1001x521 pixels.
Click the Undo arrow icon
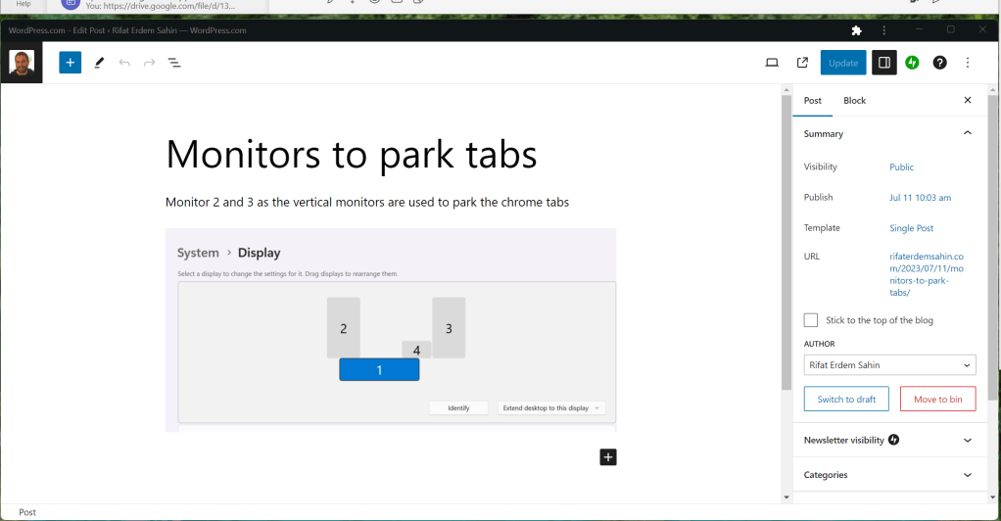pos(124,63)
